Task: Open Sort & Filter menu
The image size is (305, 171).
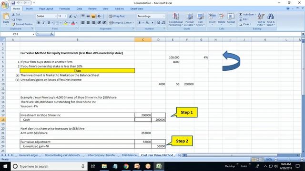Action: click(x=261, y=19)
